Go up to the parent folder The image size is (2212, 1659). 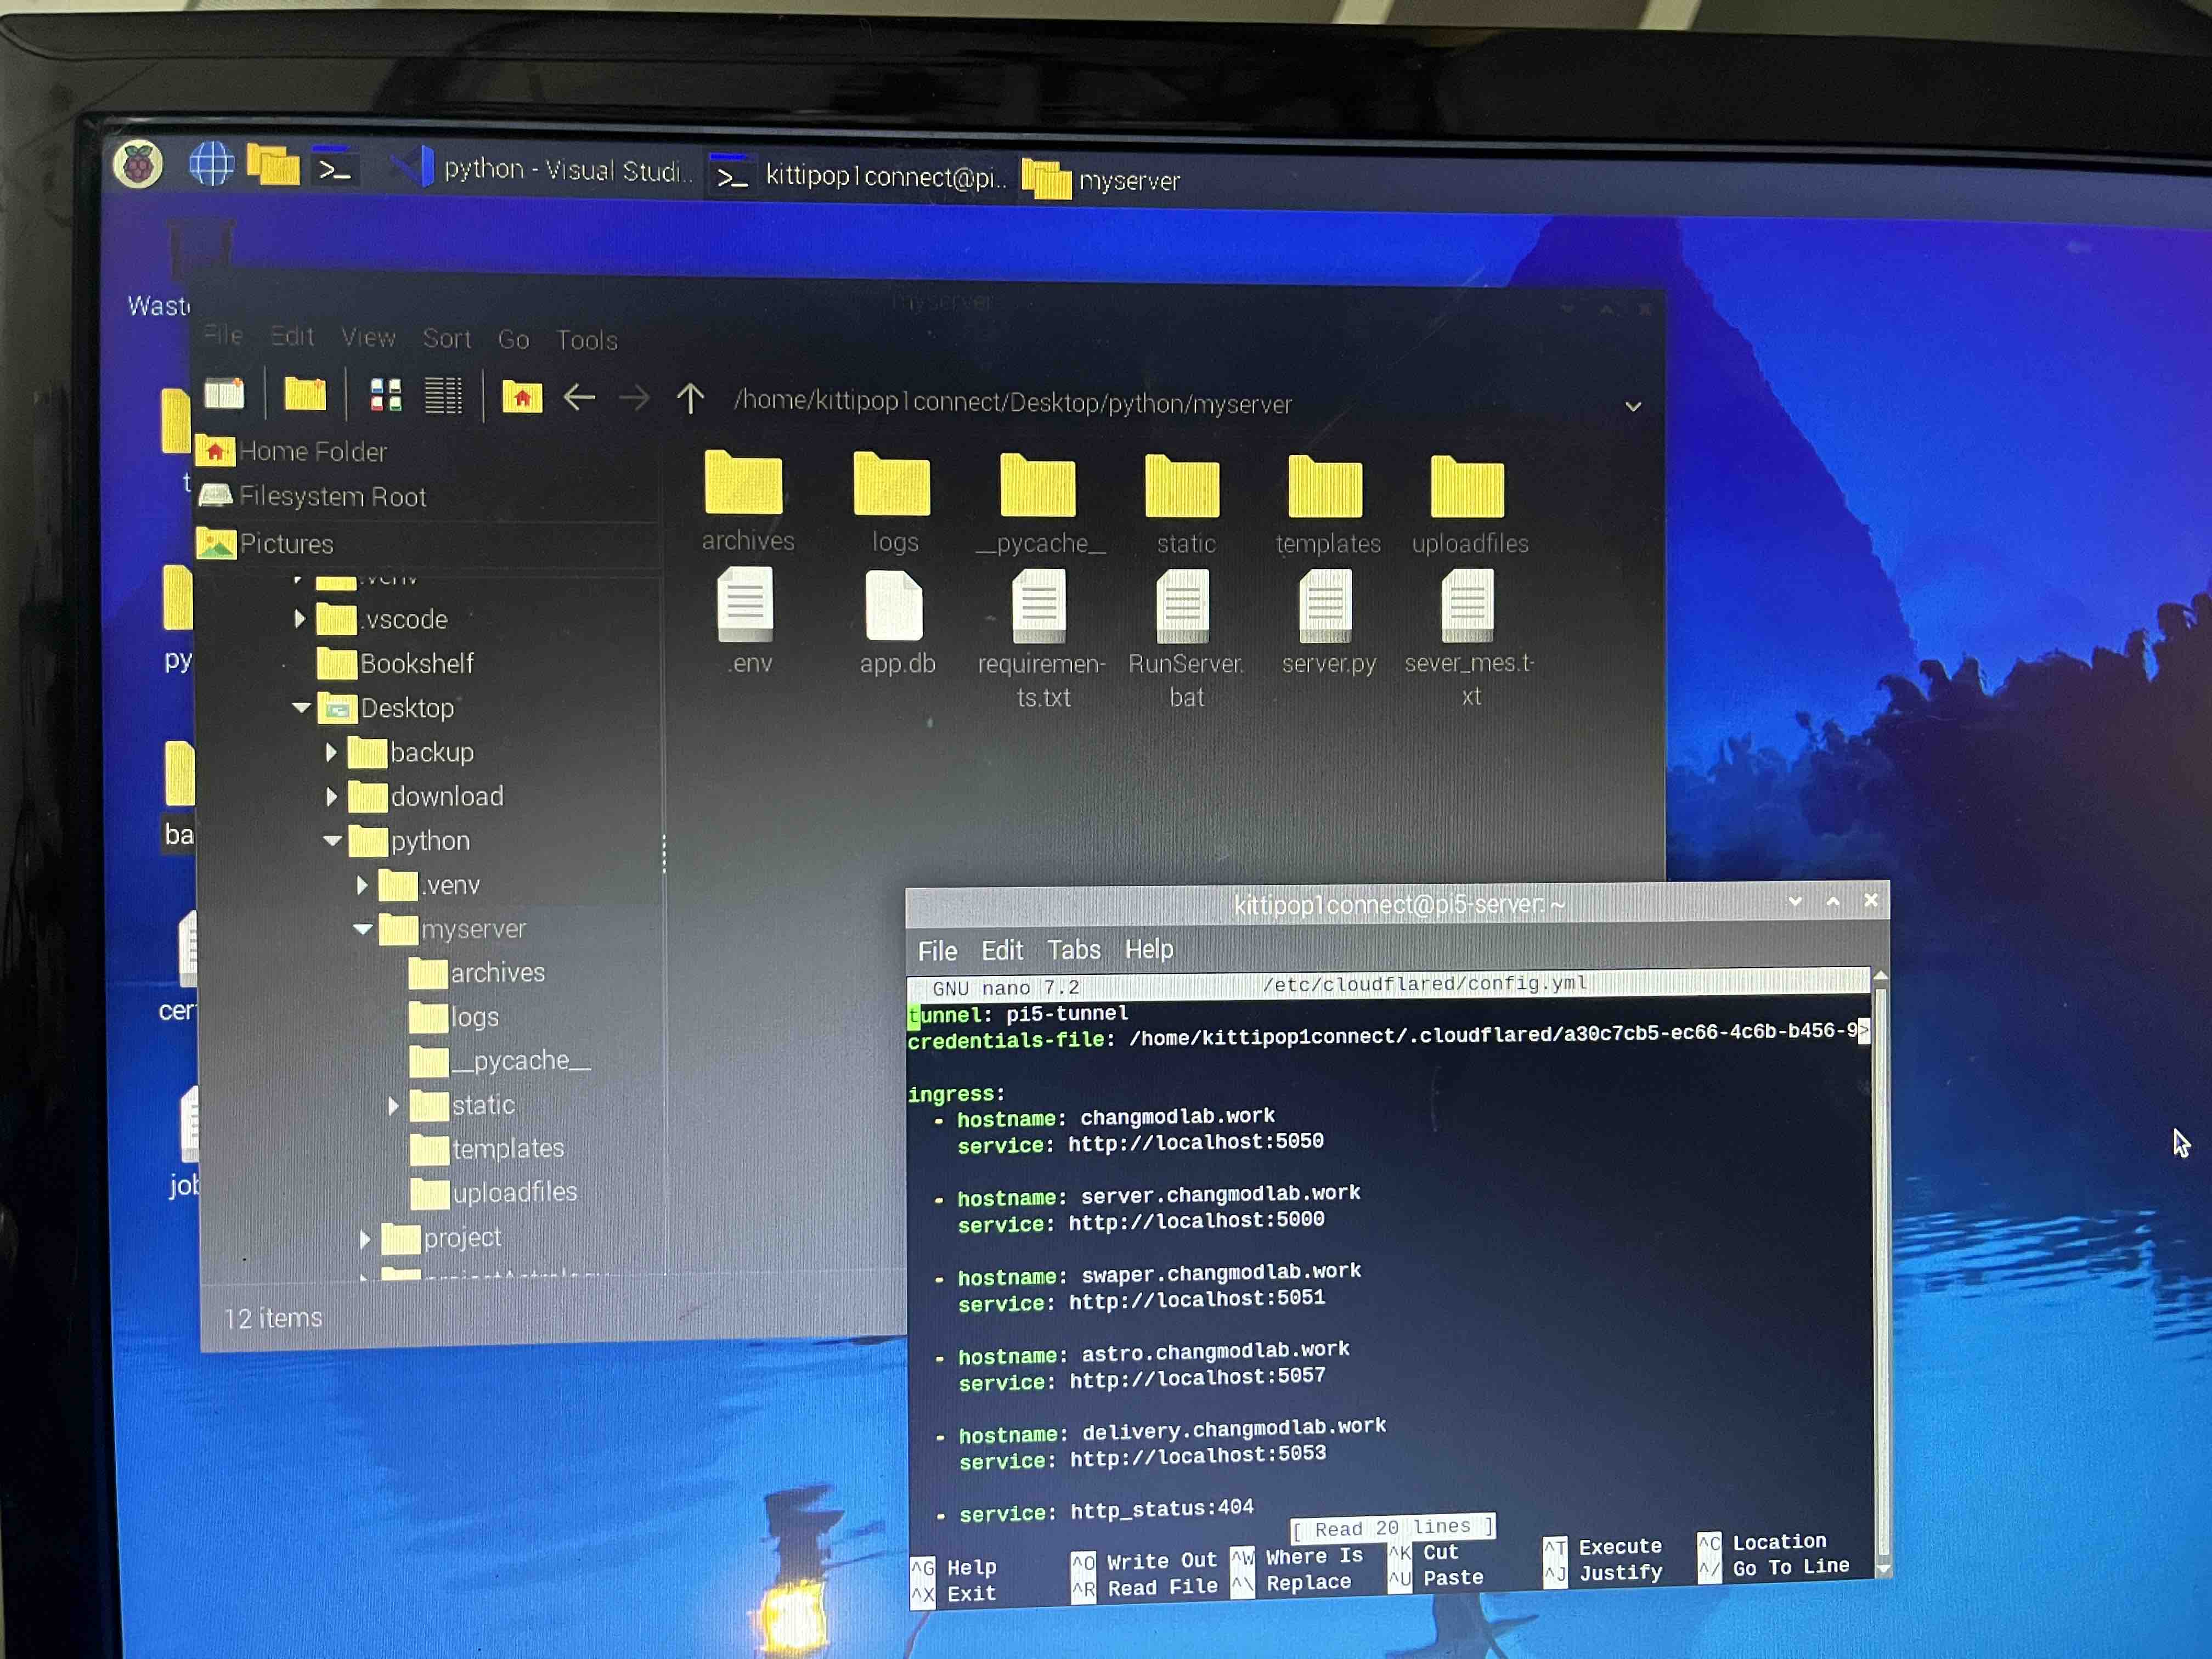coord(690,399)
